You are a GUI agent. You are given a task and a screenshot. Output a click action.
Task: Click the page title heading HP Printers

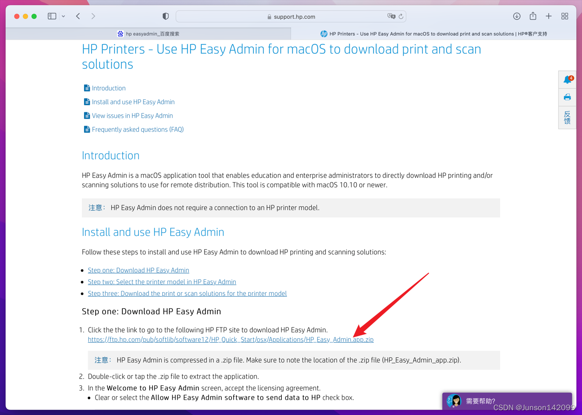[281, 56]
